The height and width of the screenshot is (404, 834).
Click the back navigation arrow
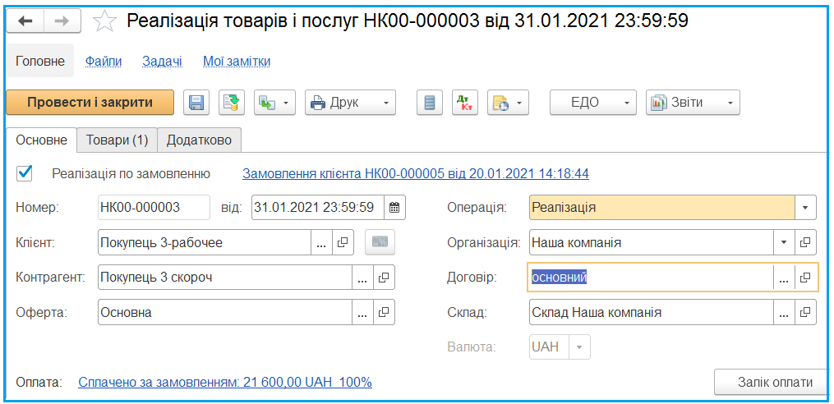click(25, 21)
